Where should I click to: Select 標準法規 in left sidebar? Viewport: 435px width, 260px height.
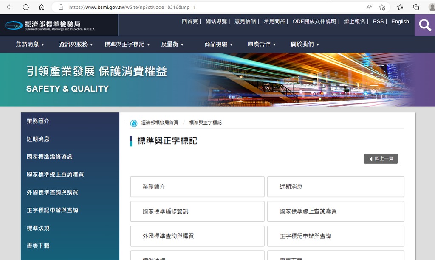38,228
